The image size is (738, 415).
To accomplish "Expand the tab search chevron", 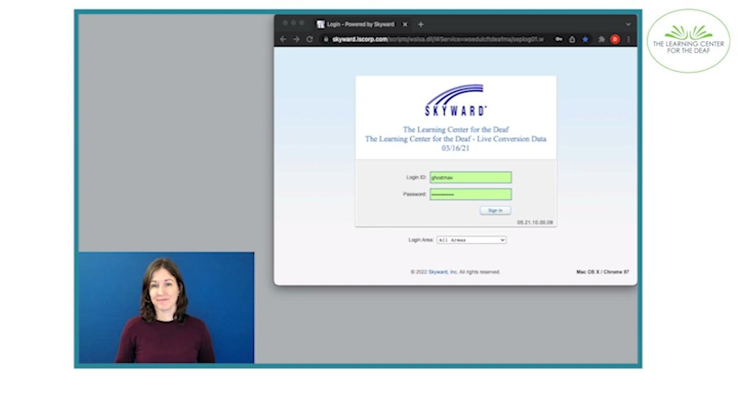I will 628,24.
